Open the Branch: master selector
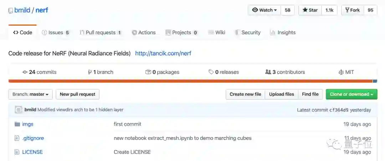Viewport: 385px width, 161px height. 30,94
